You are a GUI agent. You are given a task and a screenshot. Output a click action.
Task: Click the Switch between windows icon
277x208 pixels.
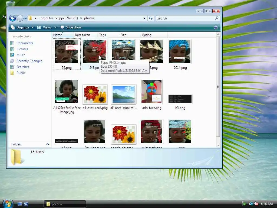[x=26, y=204]
